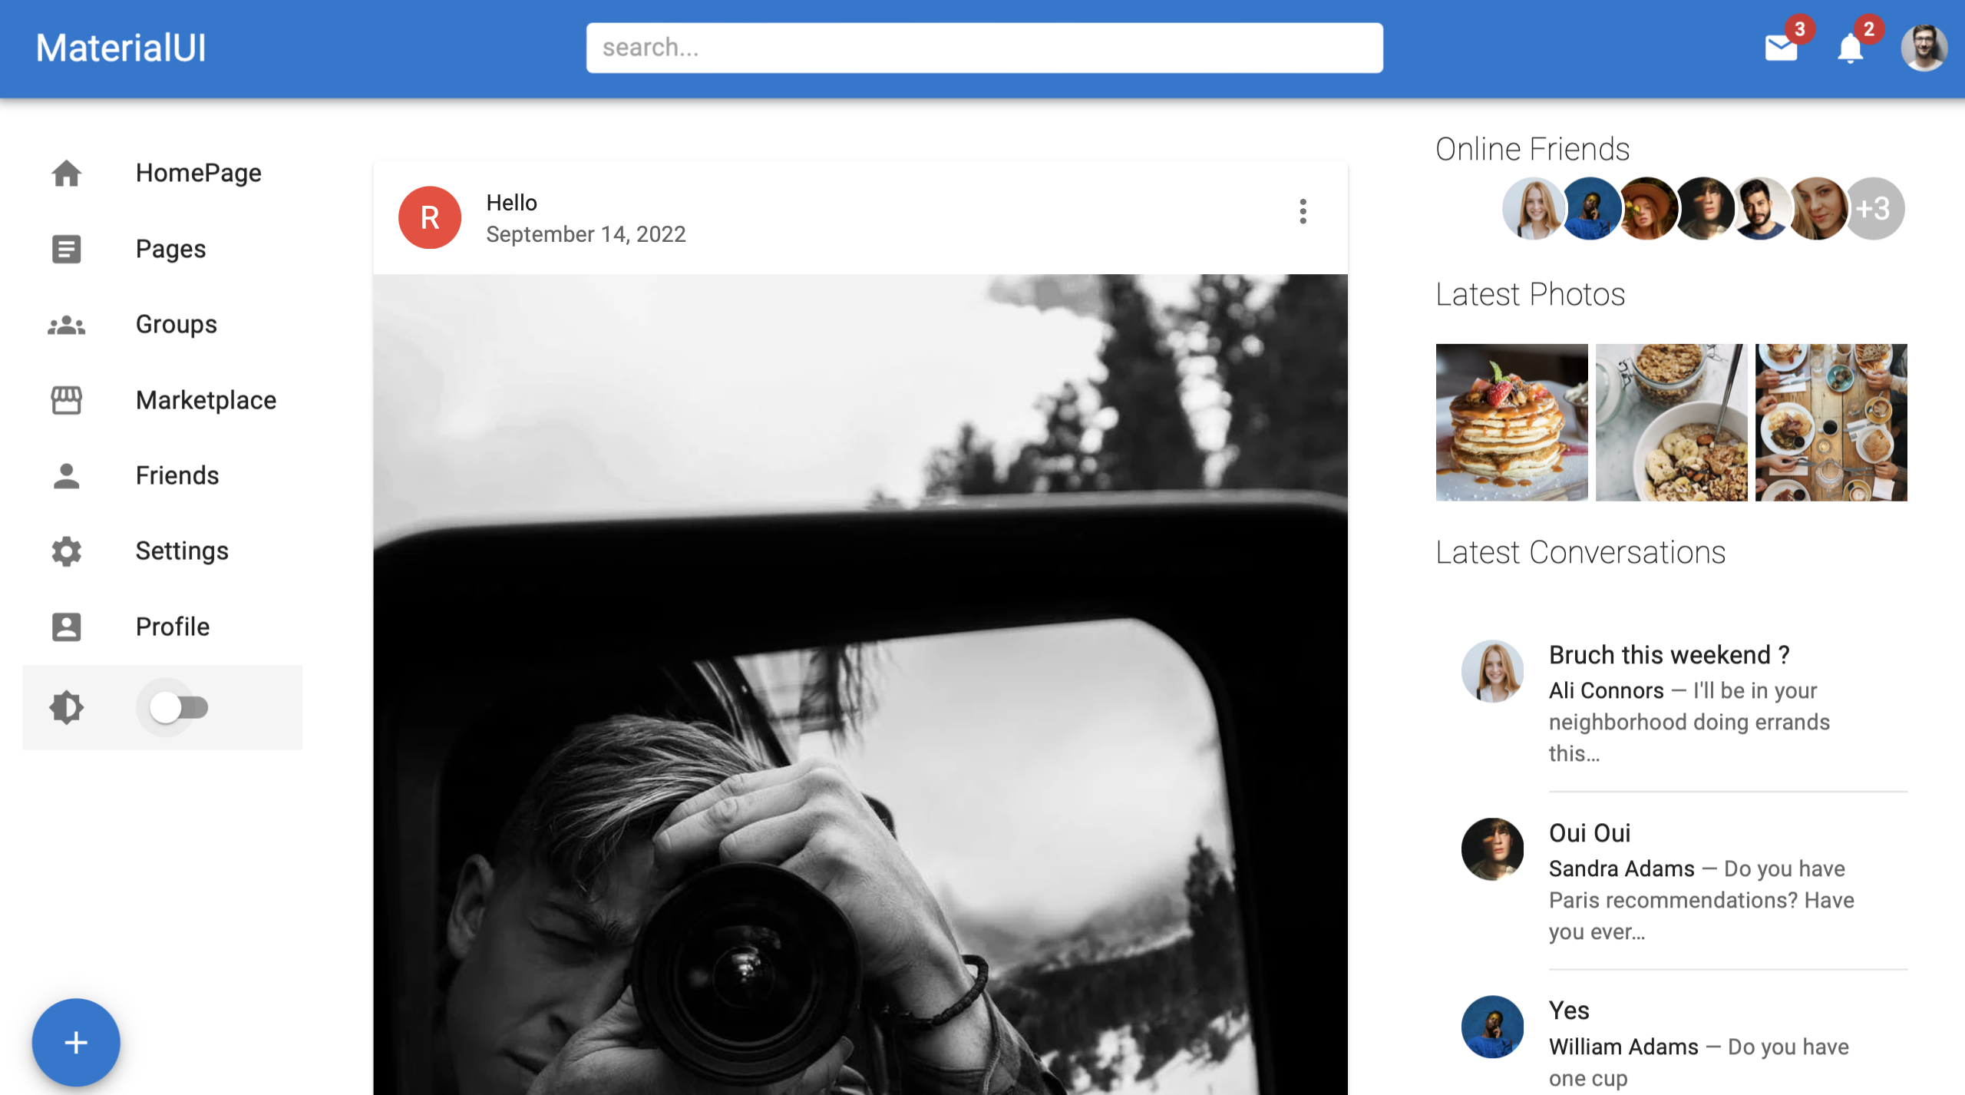1965x1095 pixels.
Task: Open the post's three-dot options menu
Action: [x=1303, y=211]
